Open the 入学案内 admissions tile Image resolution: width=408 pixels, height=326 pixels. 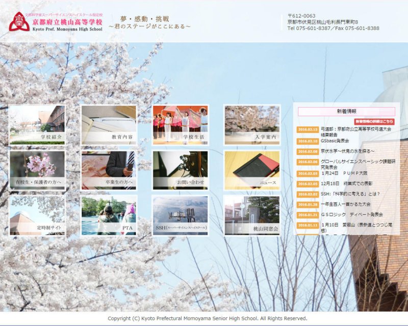coord(252,125)
